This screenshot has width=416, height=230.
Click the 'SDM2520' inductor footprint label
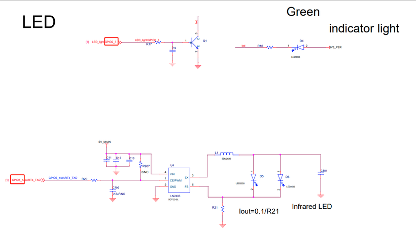pos(226,159)
